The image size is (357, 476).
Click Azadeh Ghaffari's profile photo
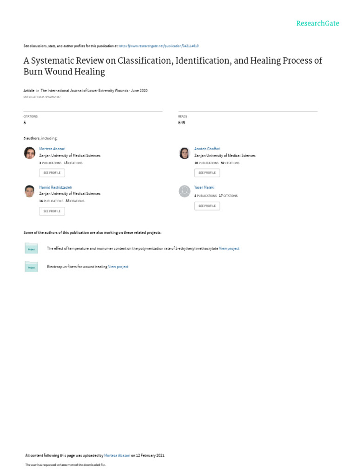(185, 153)
